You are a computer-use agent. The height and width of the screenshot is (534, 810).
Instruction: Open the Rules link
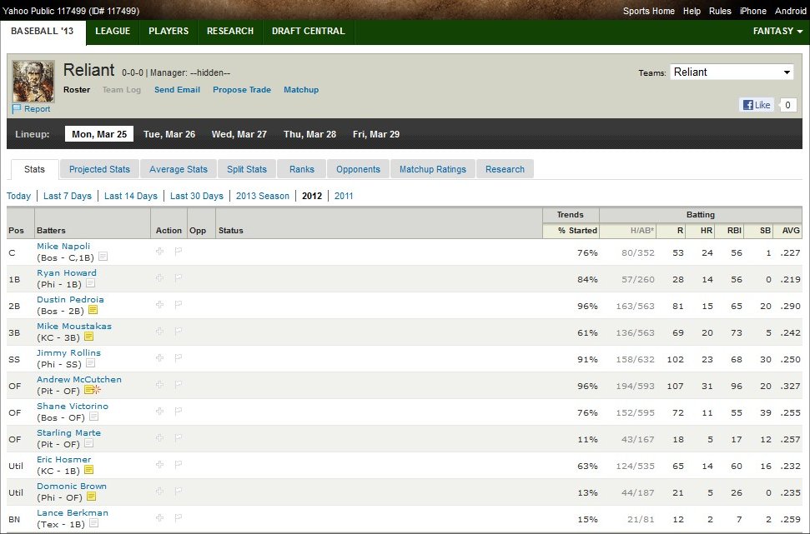pos(720,11)
